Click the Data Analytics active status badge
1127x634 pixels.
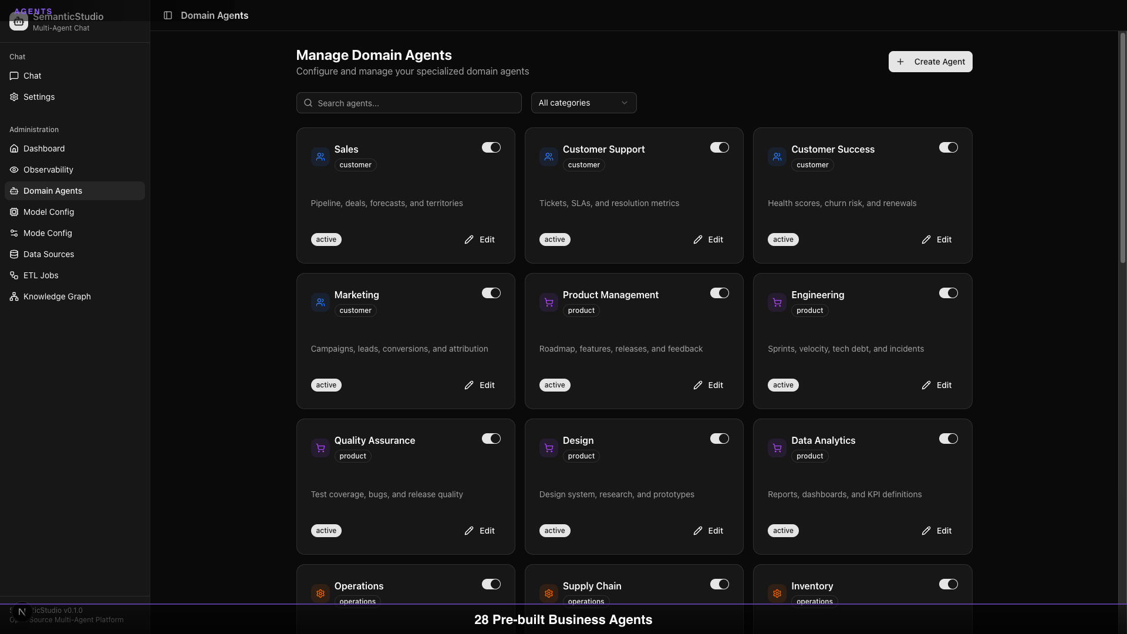click(782, 530)
